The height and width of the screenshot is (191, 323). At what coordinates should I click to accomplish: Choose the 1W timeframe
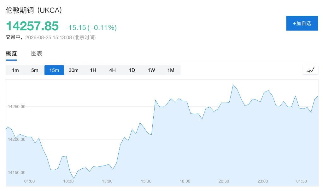(x=151, y=70)
